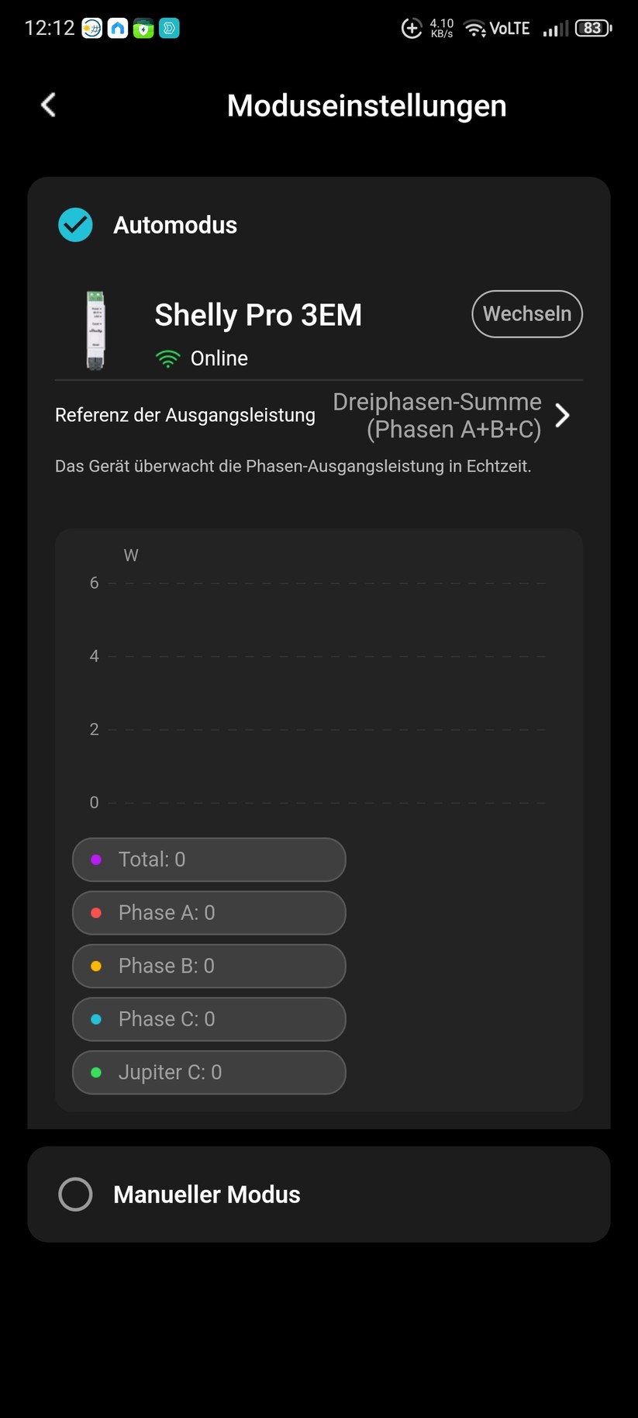Tap the battery indicator showing 83
Screen dimensions: 638x1418
click(591, 28)
